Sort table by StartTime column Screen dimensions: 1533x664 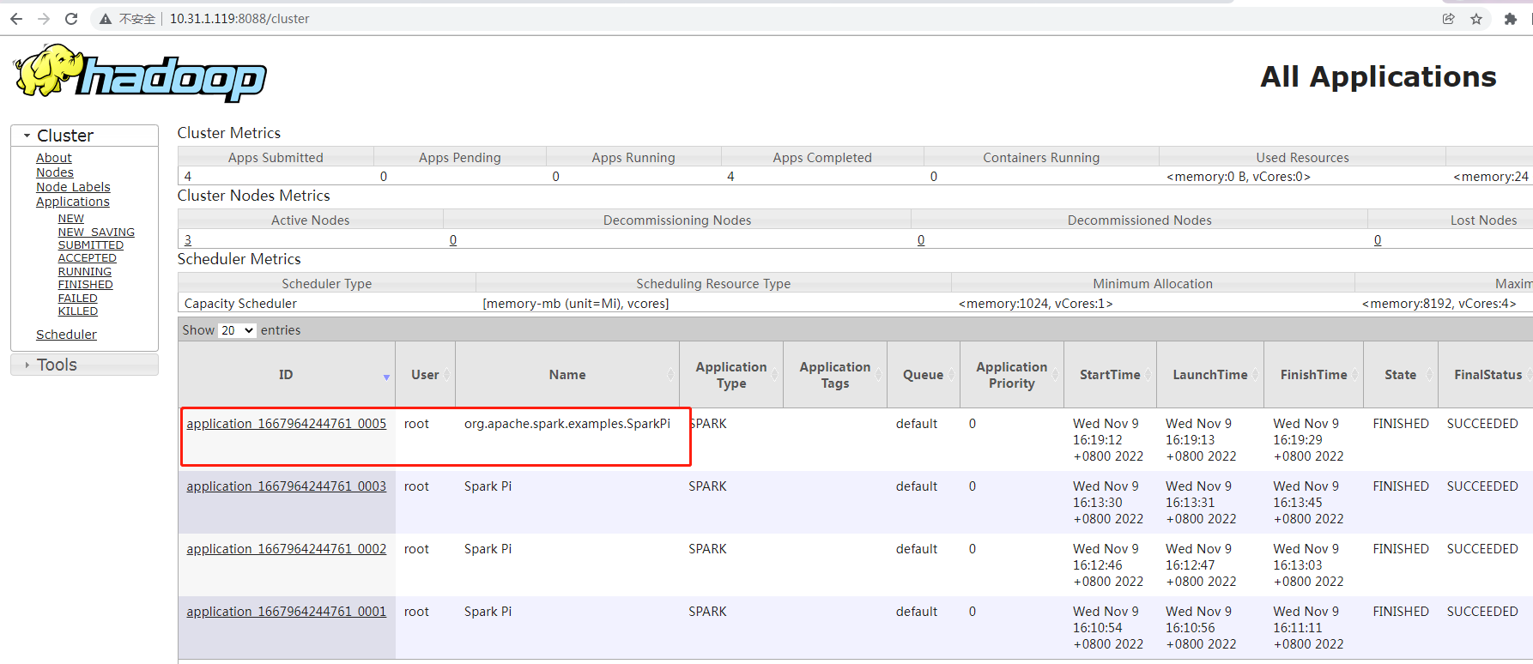tap(1110, 375)
